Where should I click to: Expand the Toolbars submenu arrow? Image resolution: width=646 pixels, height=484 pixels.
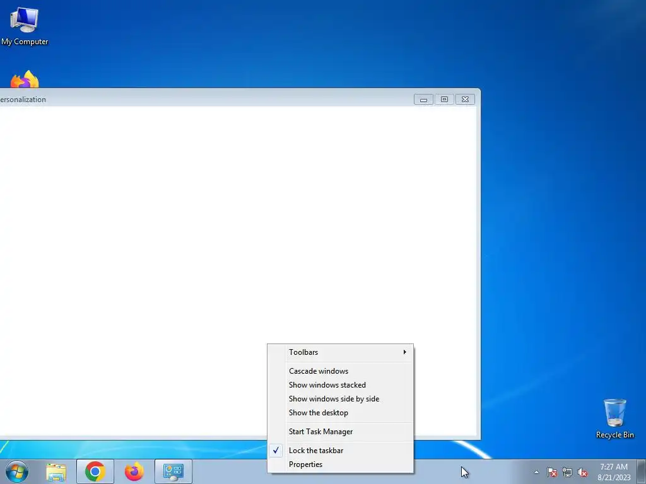point(404,352)
